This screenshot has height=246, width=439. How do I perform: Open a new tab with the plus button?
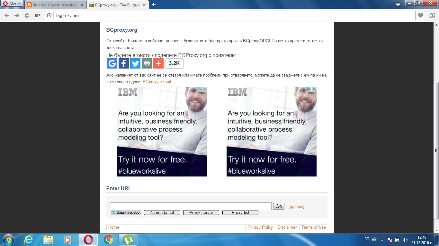coord(154,5)
